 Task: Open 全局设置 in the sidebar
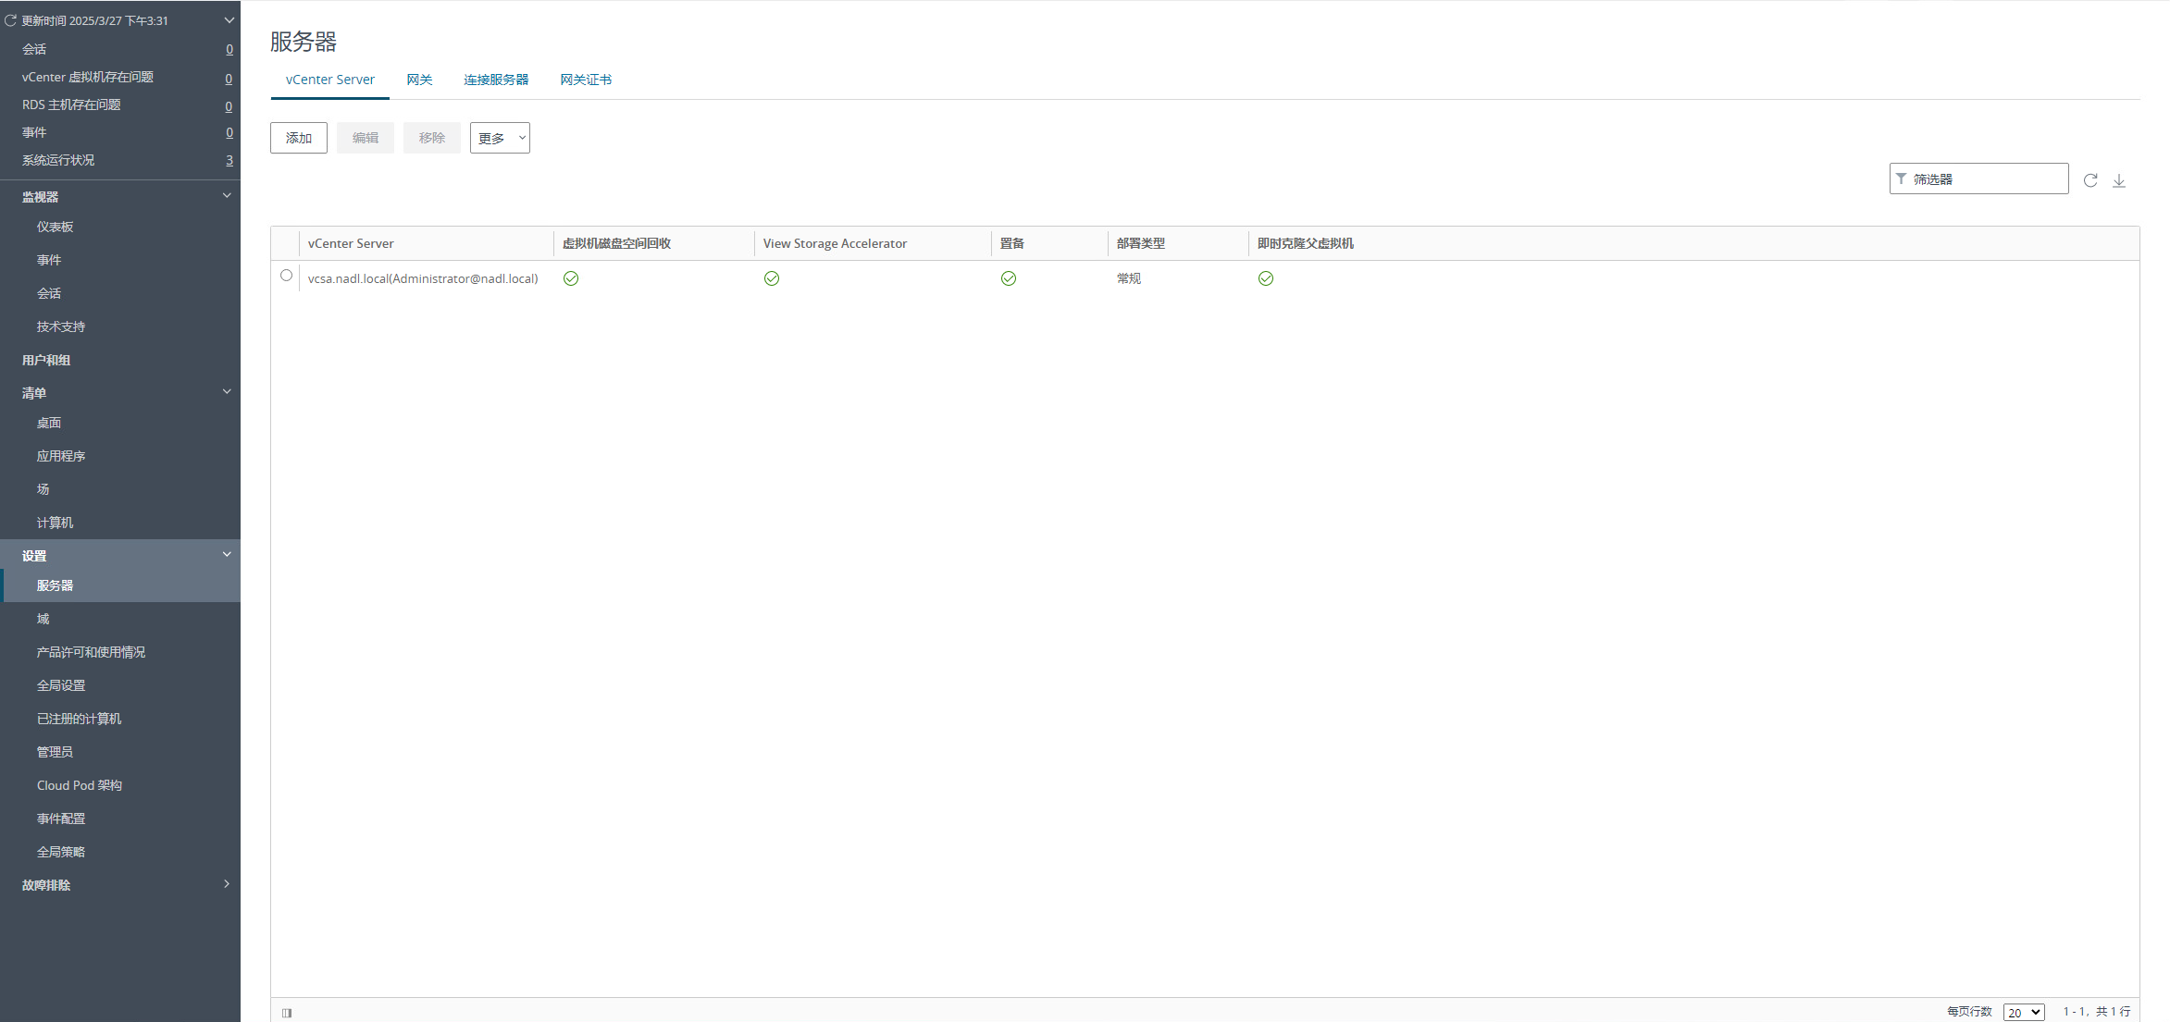pos(61,685)
